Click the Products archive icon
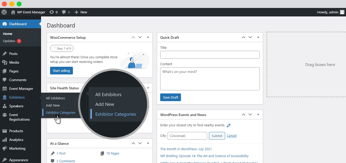The width and height of the screenshot is (346, 163). [5, 131]
